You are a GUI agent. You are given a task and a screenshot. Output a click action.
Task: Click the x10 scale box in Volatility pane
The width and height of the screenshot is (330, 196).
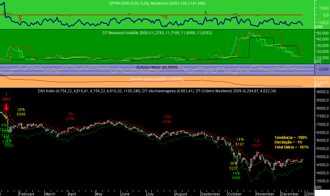coord(318,62)
